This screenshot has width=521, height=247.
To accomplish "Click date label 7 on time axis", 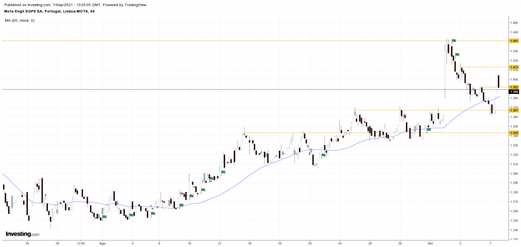I will 490,243.
